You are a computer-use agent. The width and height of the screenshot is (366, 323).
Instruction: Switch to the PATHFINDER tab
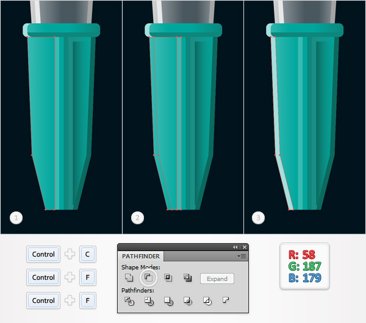pyautogui.click(x=141, y=257)
